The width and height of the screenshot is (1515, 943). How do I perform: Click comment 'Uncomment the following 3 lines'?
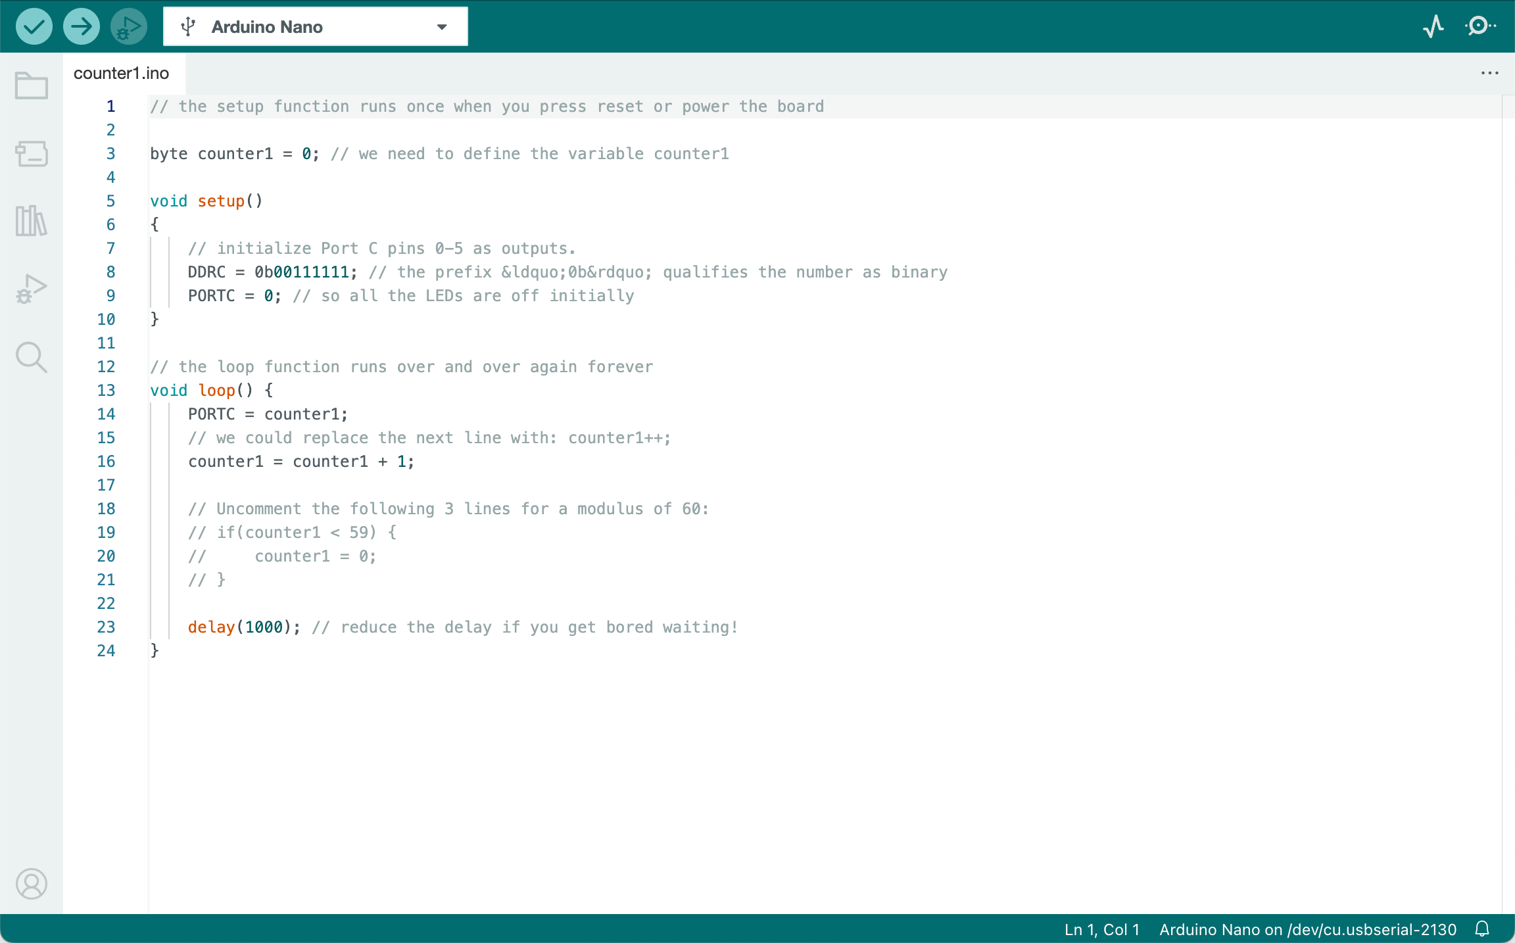[x=448, y=509]
